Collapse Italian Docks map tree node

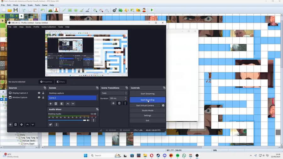[x=18, y=140]
